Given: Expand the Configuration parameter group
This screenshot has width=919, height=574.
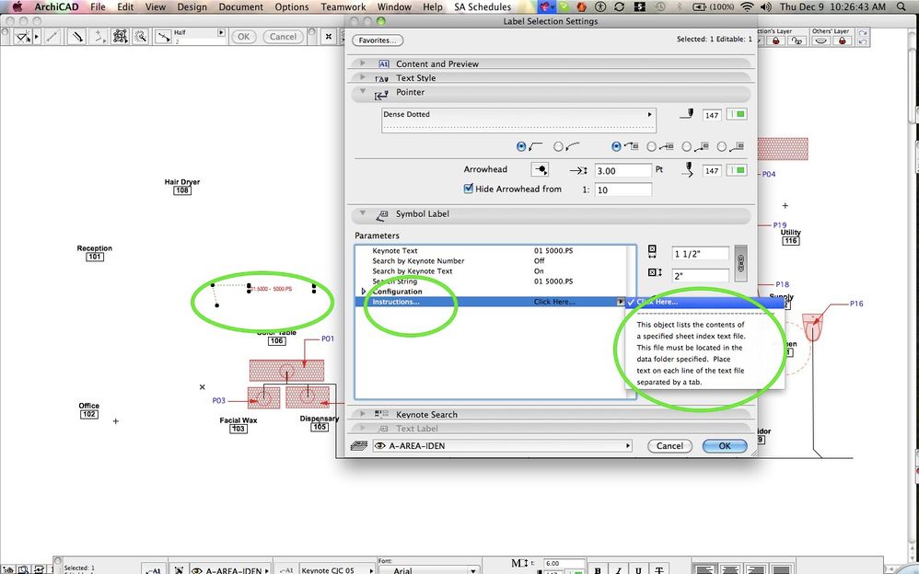Looking at the screenshot, I should [364, 291].
